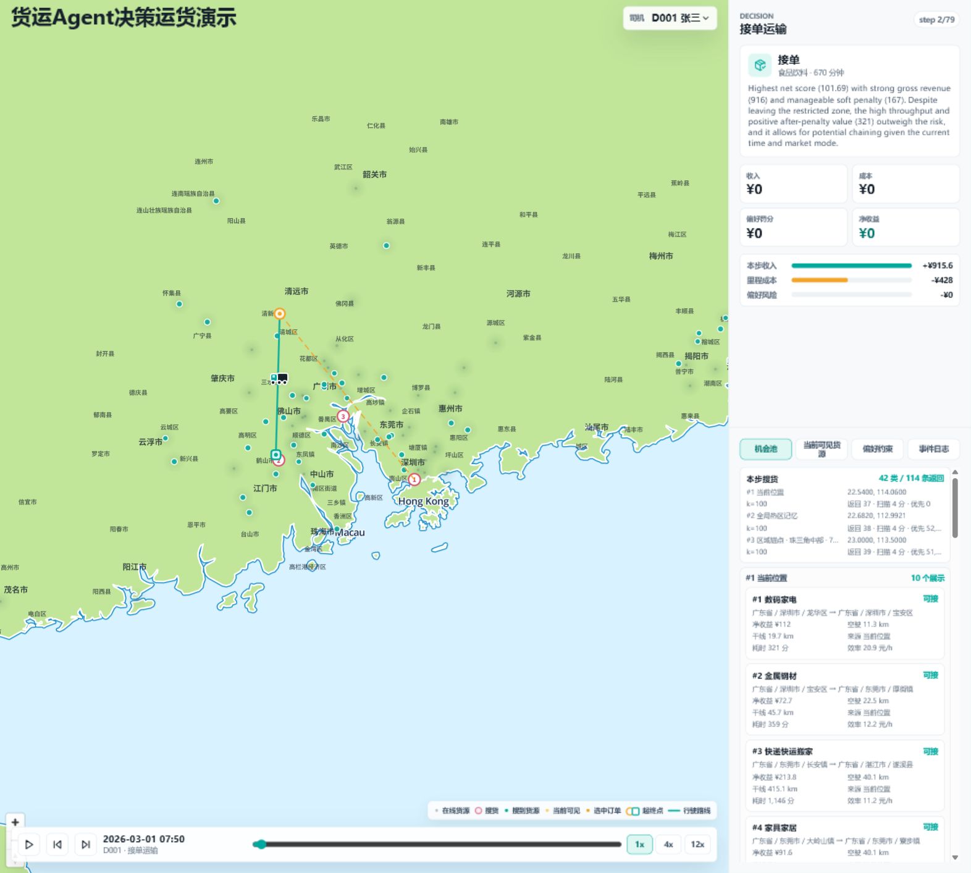The height and width of the screenshot is (873, 971).
Task: Switch to the 当前可见货源 tab
Action: (822, 449)
